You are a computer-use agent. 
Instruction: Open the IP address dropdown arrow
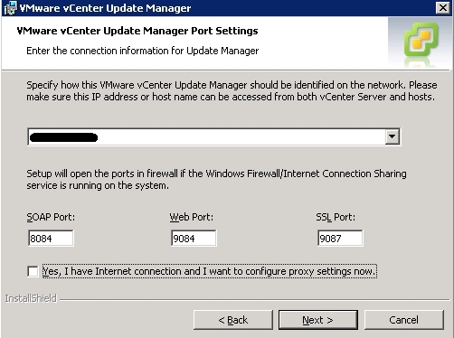coord(393,136)
